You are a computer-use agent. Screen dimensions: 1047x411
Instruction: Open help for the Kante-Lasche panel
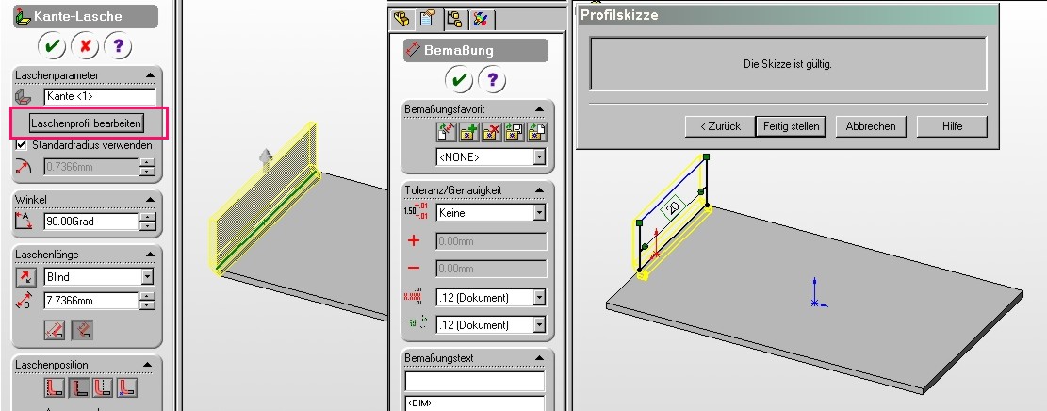(118, 45)
